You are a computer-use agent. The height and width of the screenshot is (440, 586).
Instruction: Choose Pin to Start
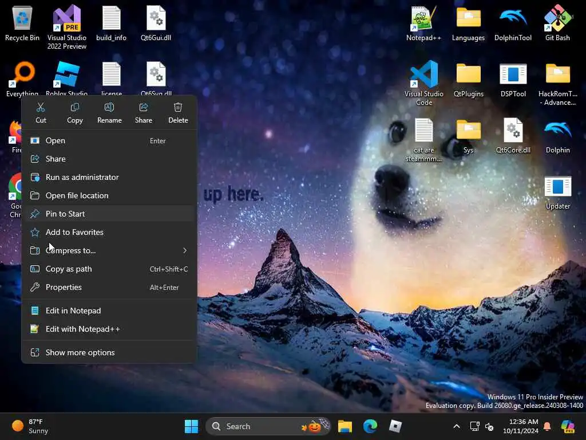[x=109, y=214]
